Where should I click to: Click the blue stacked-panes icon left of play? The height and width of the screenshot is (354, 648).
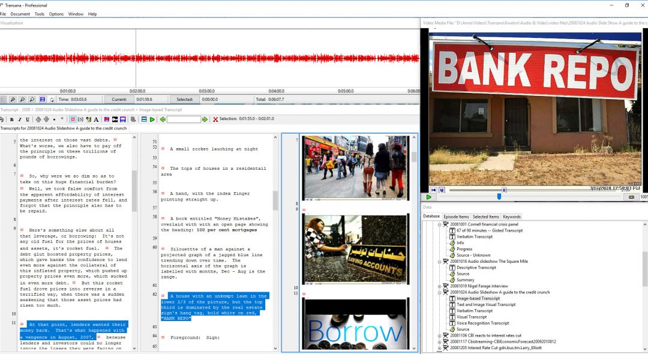(144, 119)
